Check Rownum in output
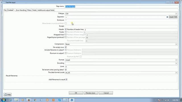Image resolution: width=182 pixels, height=102 pixels. [x=66, y=53]
